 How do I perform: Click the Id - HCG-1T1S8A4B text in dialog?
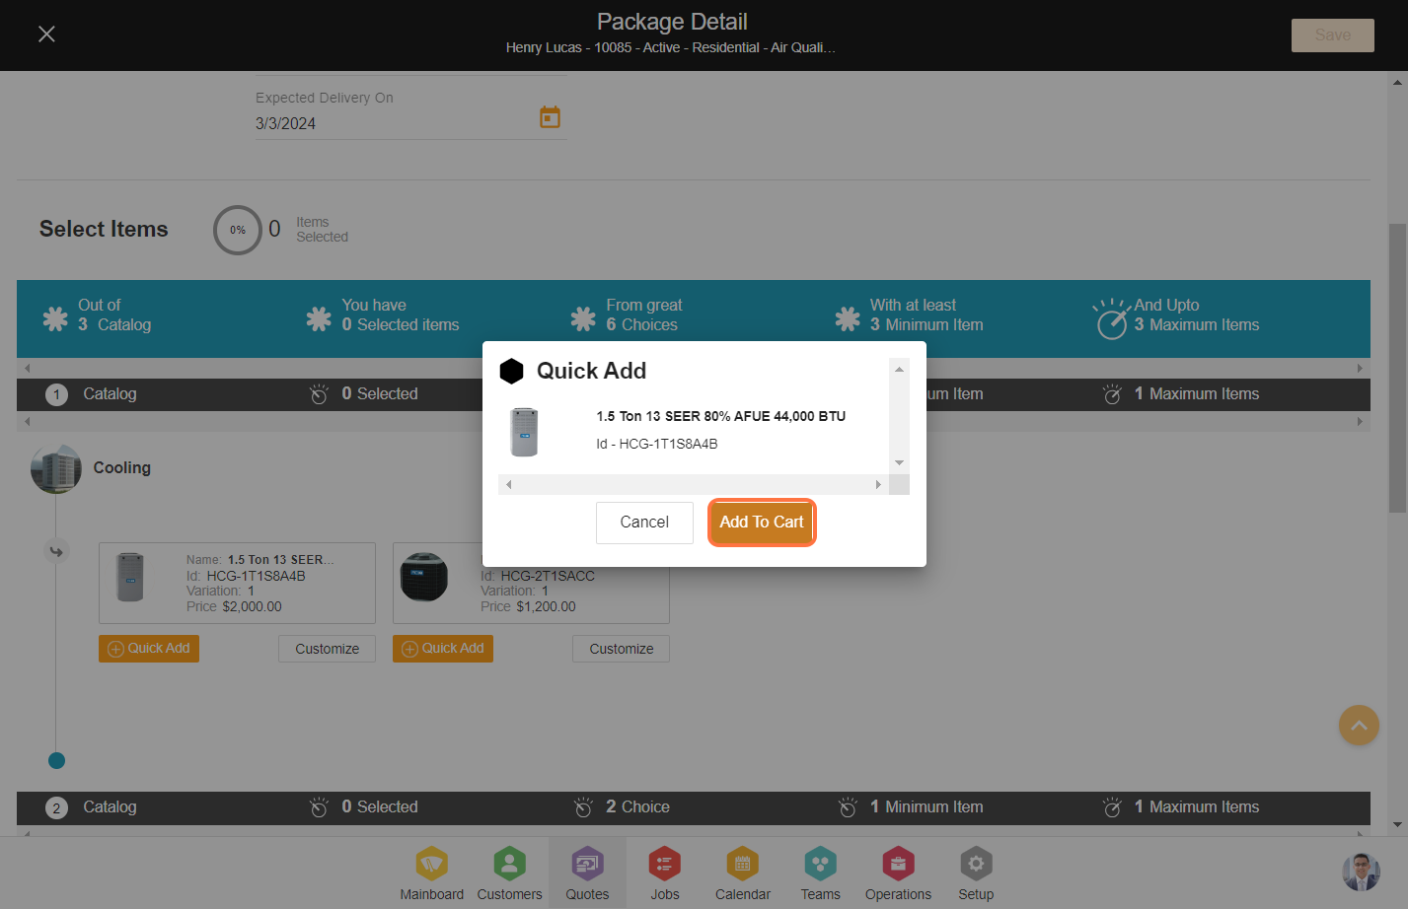[x=657, y=445]
